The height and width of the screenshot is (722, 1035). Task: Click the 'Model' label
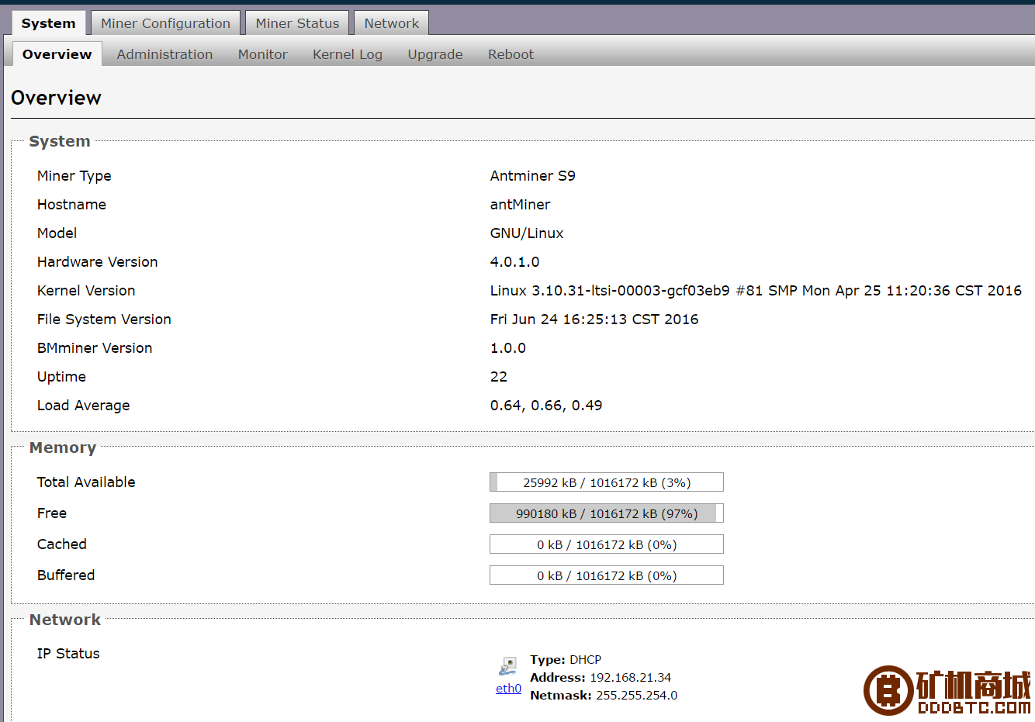(57, 233)
